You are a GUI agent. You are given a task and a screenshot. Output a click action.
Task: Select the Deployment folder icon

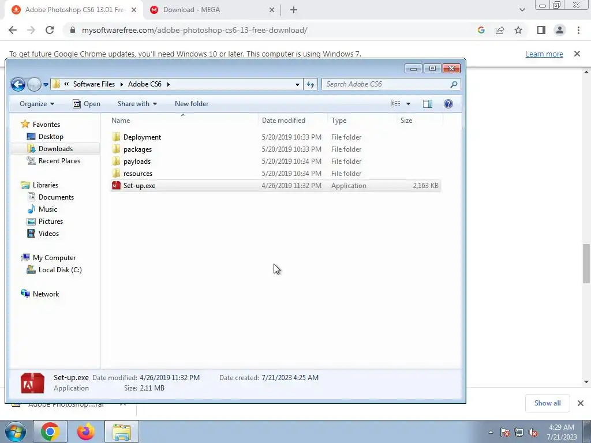pos(116,137)
